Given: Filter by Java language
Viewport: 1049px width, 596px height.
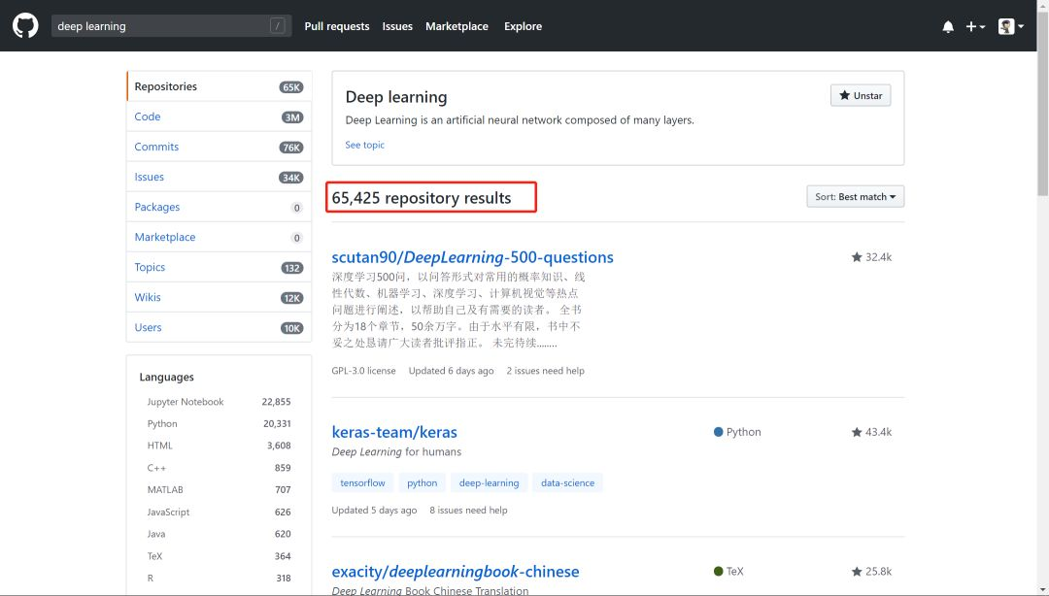Looking at the screenshot, I should coord(219,534).
